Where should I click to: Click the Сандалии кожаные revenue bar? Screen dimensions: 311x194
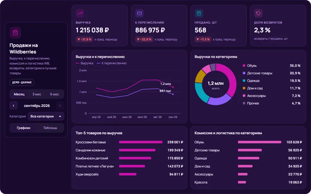point(137,150)
